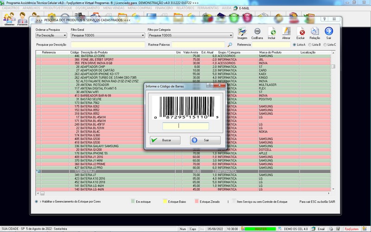Select the ADAPTADOR CHIP row

click(183, 67)
